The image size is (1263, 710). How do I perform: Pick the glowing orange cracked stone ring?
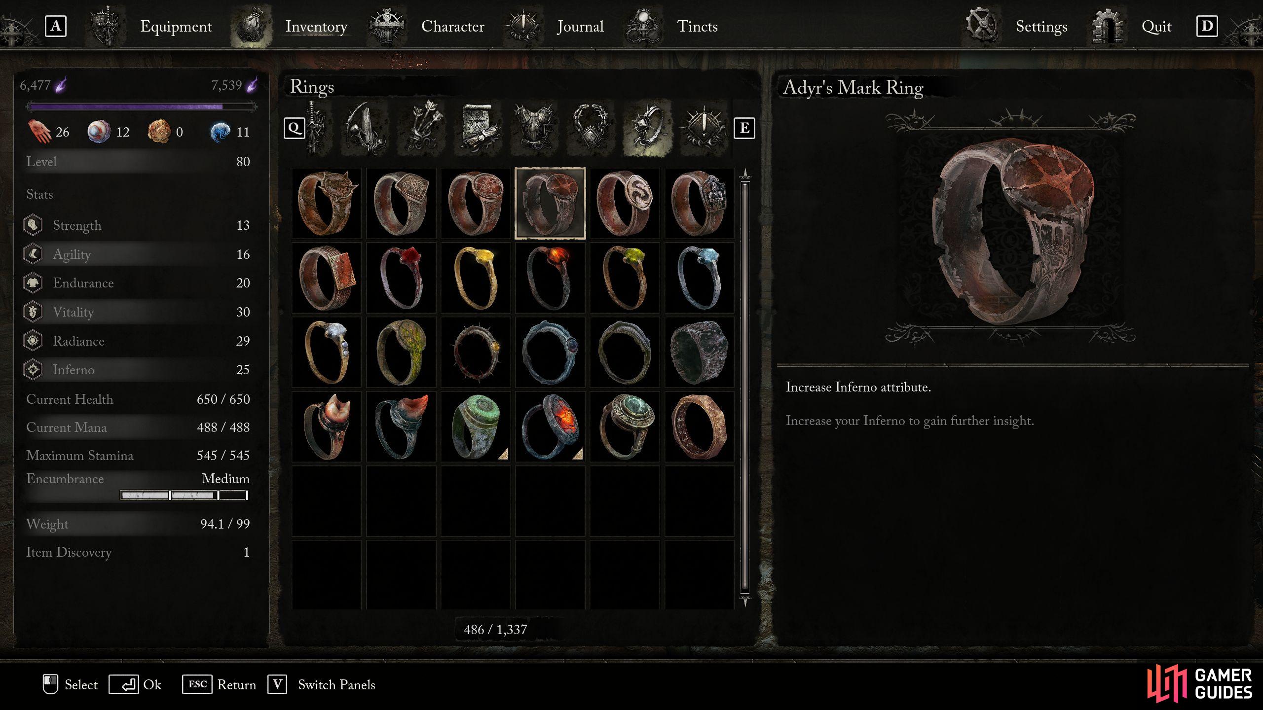(x=550, y=426)
